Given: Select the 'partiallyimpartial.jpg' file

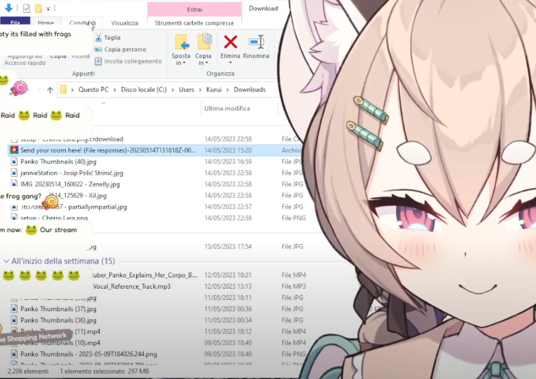Looking at the screenshot, I should 74,207.
